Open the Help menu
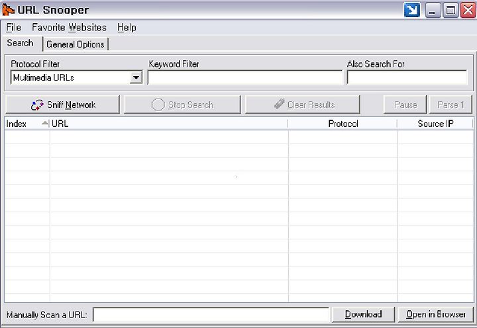The image size is (477, 328). (127, 28)
